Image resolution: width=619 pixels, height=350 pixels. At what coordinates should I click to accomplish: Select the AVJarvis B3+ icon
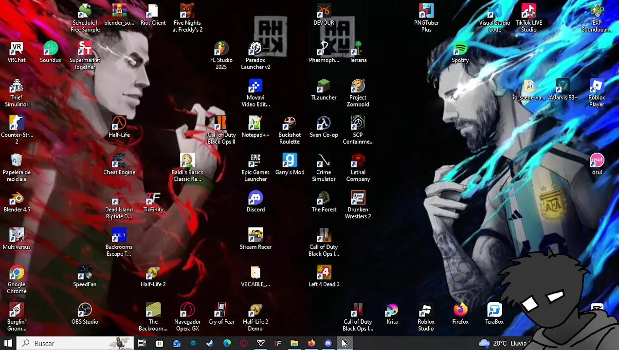click(x=563, y=89)
